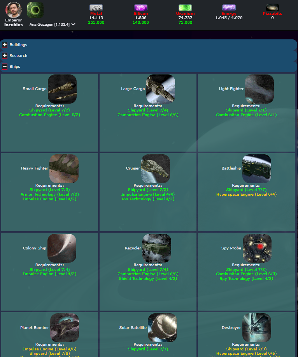Click Colony Ship Impulse Engine (Level 4/3)
Viewport: 298px width, 357px height.
[x=49, y=274]
